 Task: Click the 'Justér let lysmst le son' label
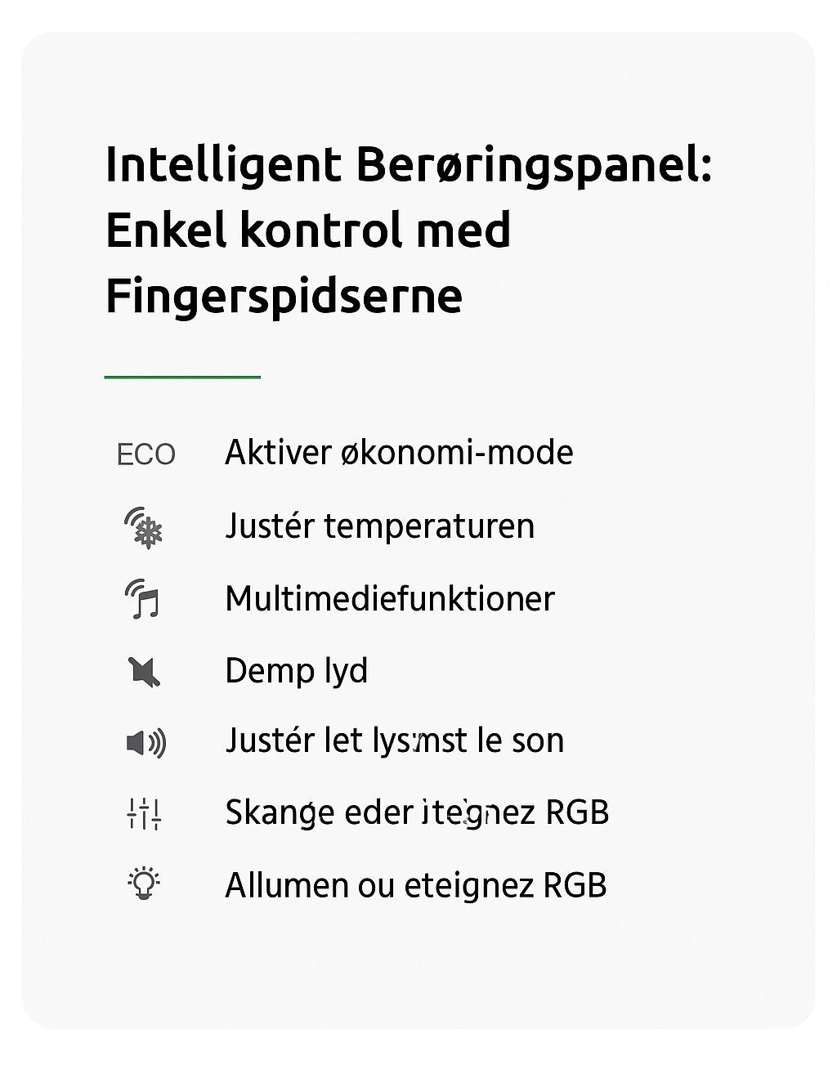tap(394, 741)
